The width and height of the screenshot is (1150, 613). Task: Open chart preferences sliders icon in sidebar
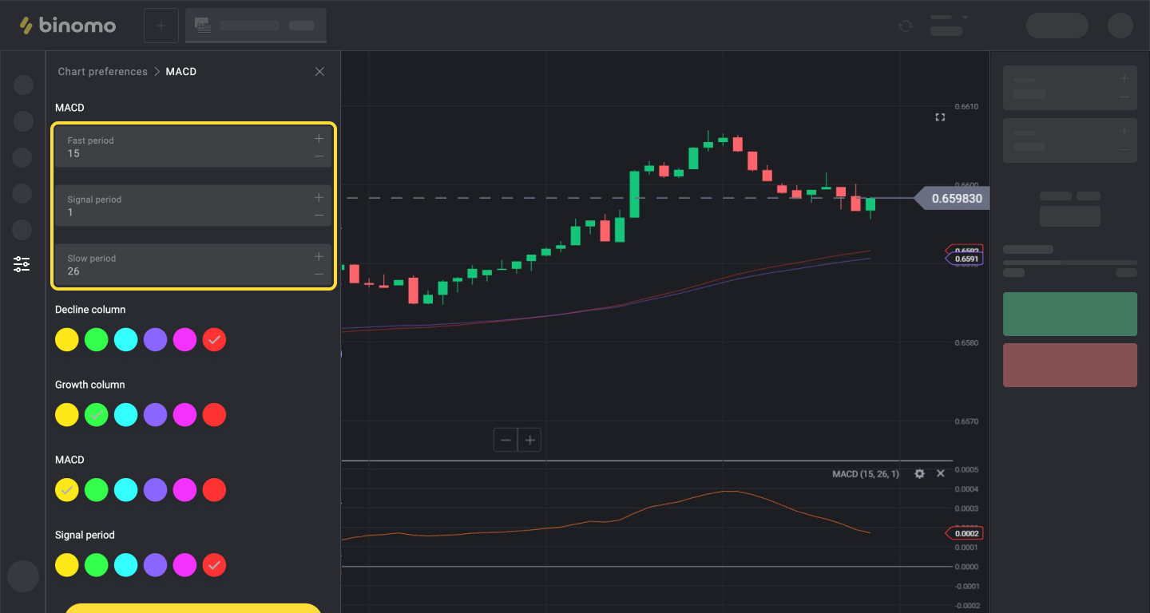22,264
